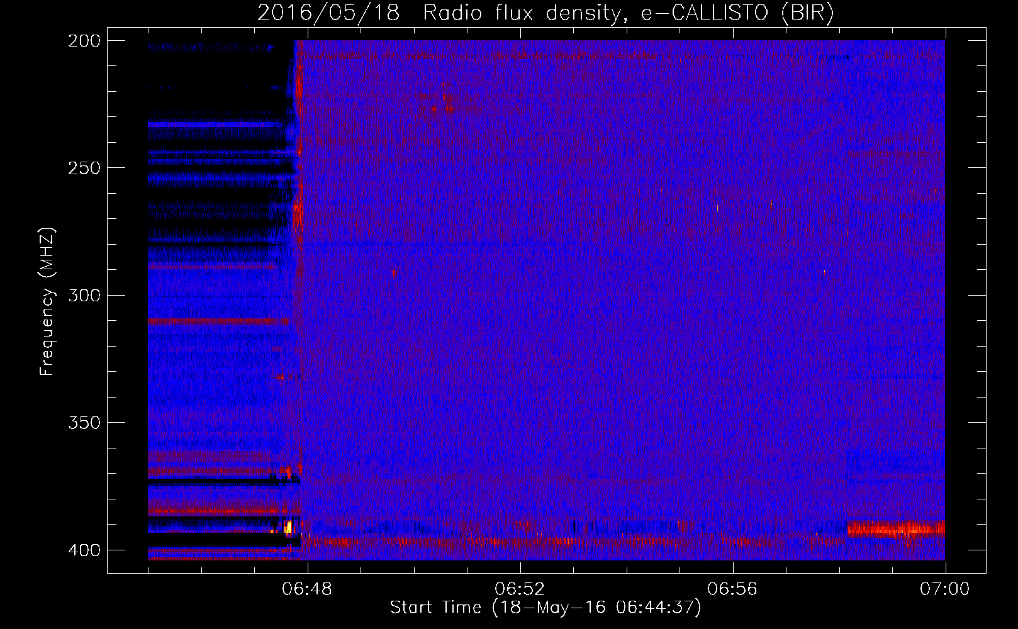Select the 250 frequency tick label

(x=84, y=168)
